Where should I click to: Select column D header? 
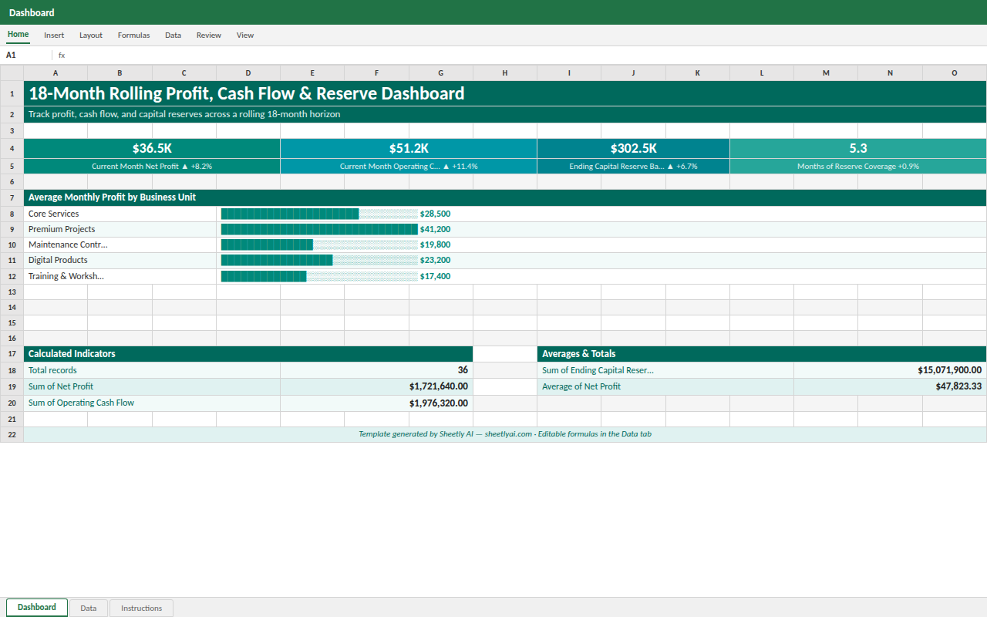[248, 72]
